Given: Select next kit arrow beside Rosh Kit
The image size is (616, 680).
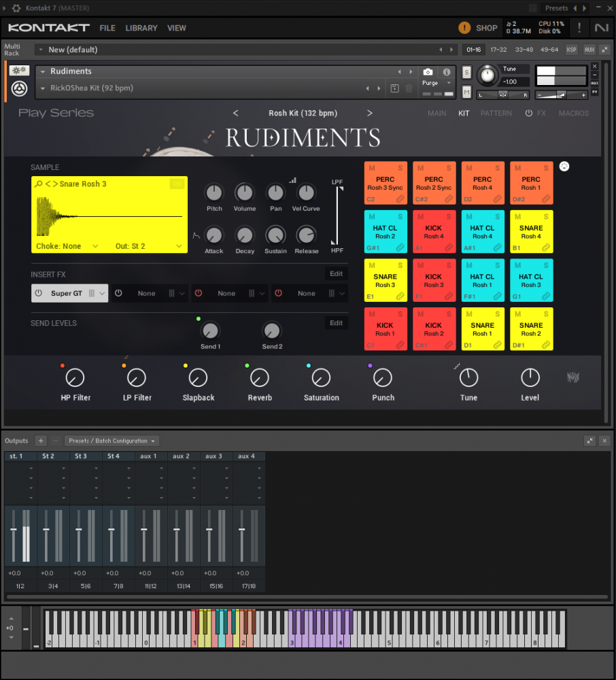Looking at the screenshot, I should pyautogui.click(x=369, y=113).
